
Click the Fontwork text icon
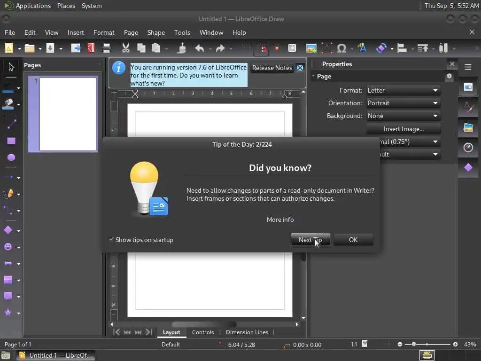click(x=362, y=47)
